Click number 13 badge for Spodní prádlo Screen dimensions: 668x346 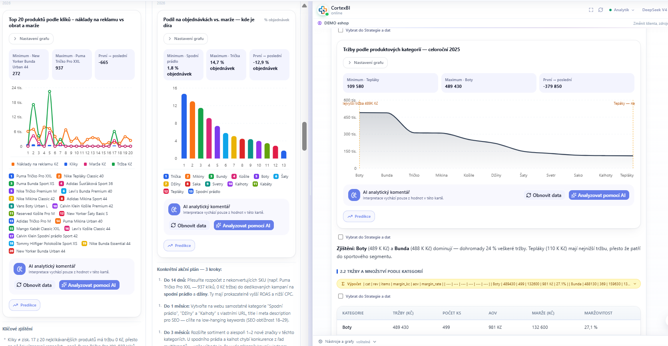pyautogui.click(x=191, y=192)
